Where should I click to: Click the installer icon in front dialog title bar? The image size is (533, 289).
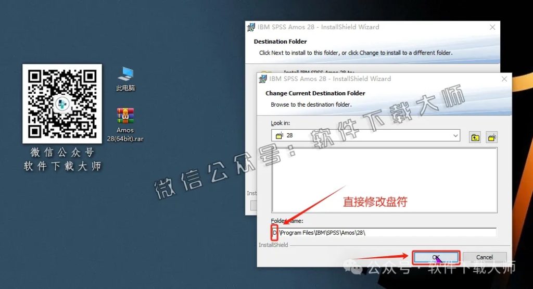(x=263, y=79)
